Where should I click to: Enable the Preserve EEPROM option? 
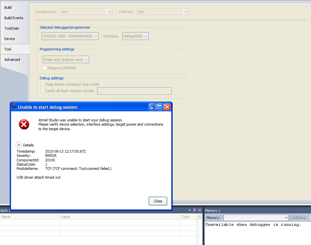44,68
